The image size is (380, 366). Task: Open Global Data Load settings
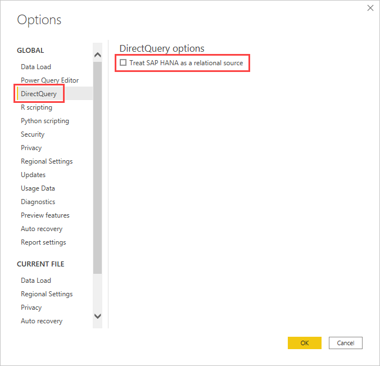[36, 67]
